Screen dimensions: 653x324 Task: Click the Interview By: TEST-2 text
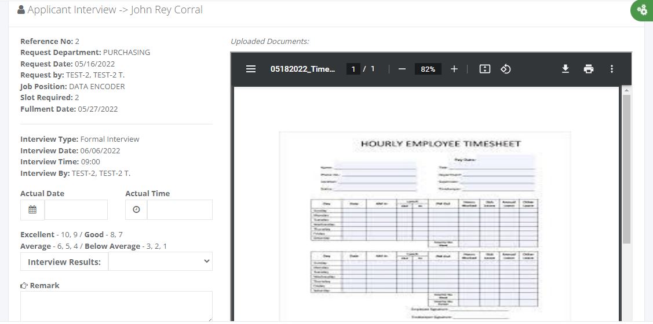click(x=75, y=173)
